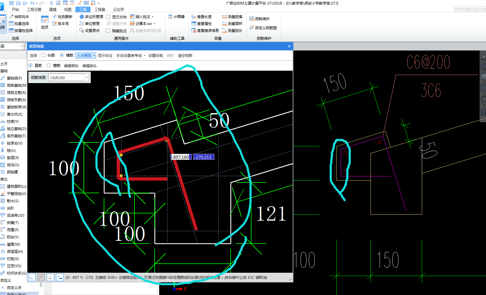The width and height of the screenshot is (486, 295).
Task: Expand the 插入批注 dropdown arrow
Action: click(x=153, y=17)
